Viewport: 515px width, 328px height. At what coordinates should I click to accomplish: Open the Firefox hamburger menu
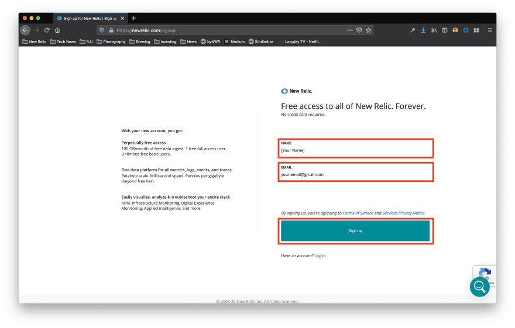click(x=490, y=30)
